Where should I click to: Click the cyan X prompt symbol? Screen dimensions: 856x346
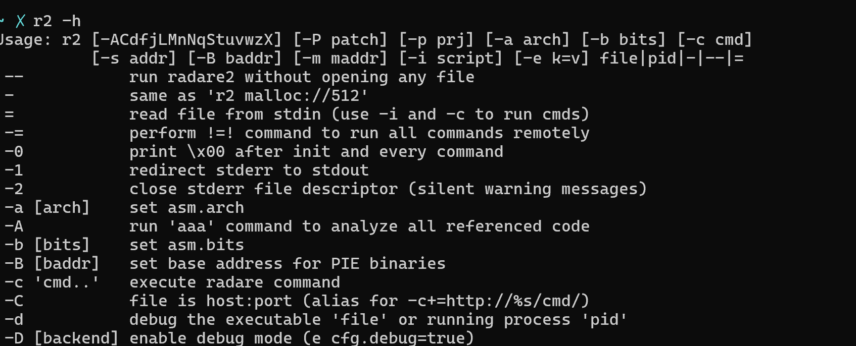click(x=21, y=21)
